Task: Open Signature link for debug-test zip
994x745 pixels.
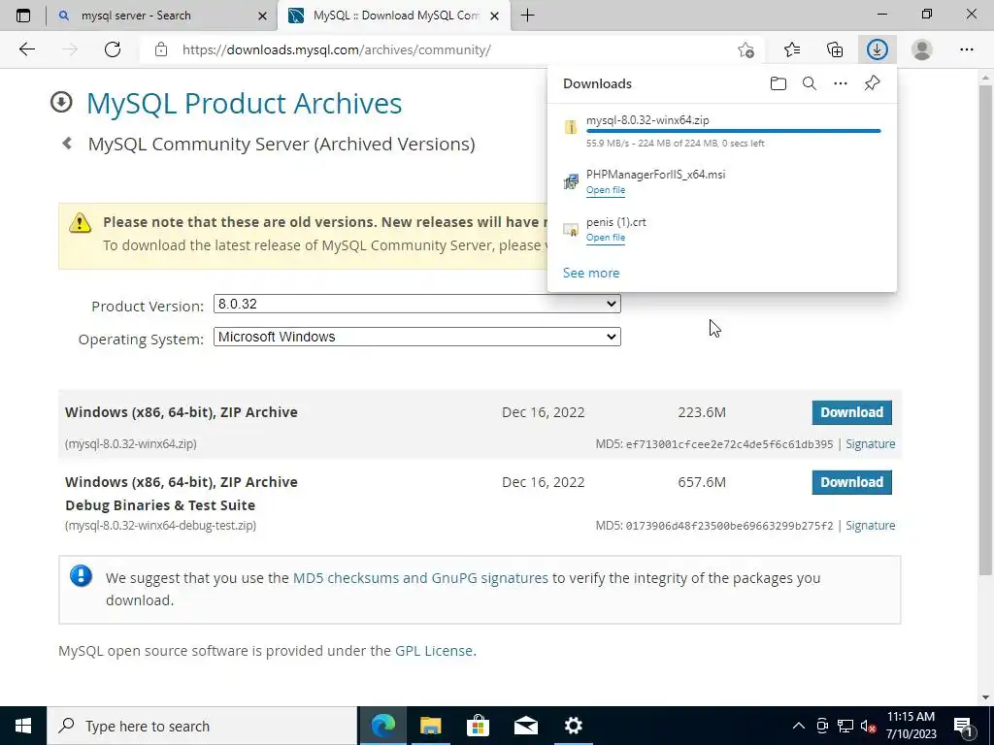Action: click(x=871, y=525)
